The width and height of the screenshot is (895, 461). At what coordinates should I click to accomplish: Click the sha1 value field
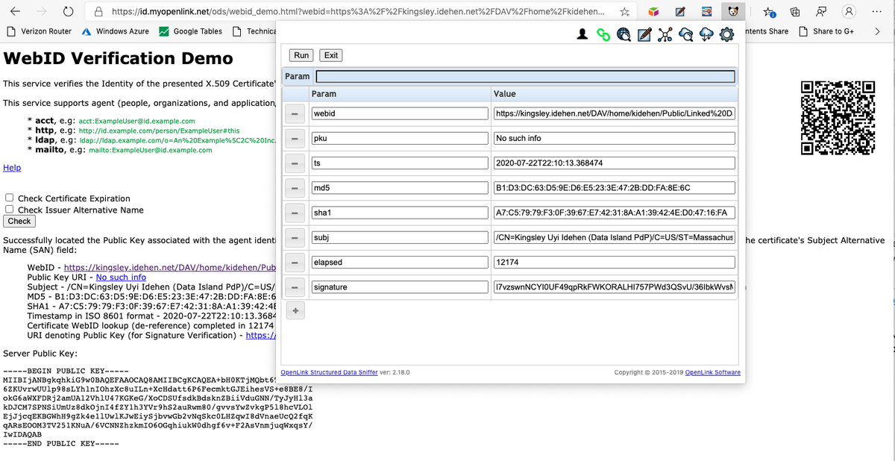coord(614,213)
